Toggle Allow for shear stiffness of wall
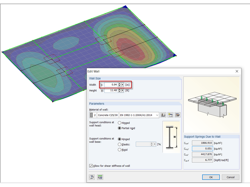The image size is (250, 187). pyautogui.click(x=91, y=166)
